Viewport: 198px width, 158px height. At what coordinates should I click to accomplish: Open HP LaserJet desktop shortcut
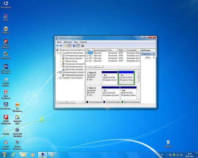click(x=6, y=69)
